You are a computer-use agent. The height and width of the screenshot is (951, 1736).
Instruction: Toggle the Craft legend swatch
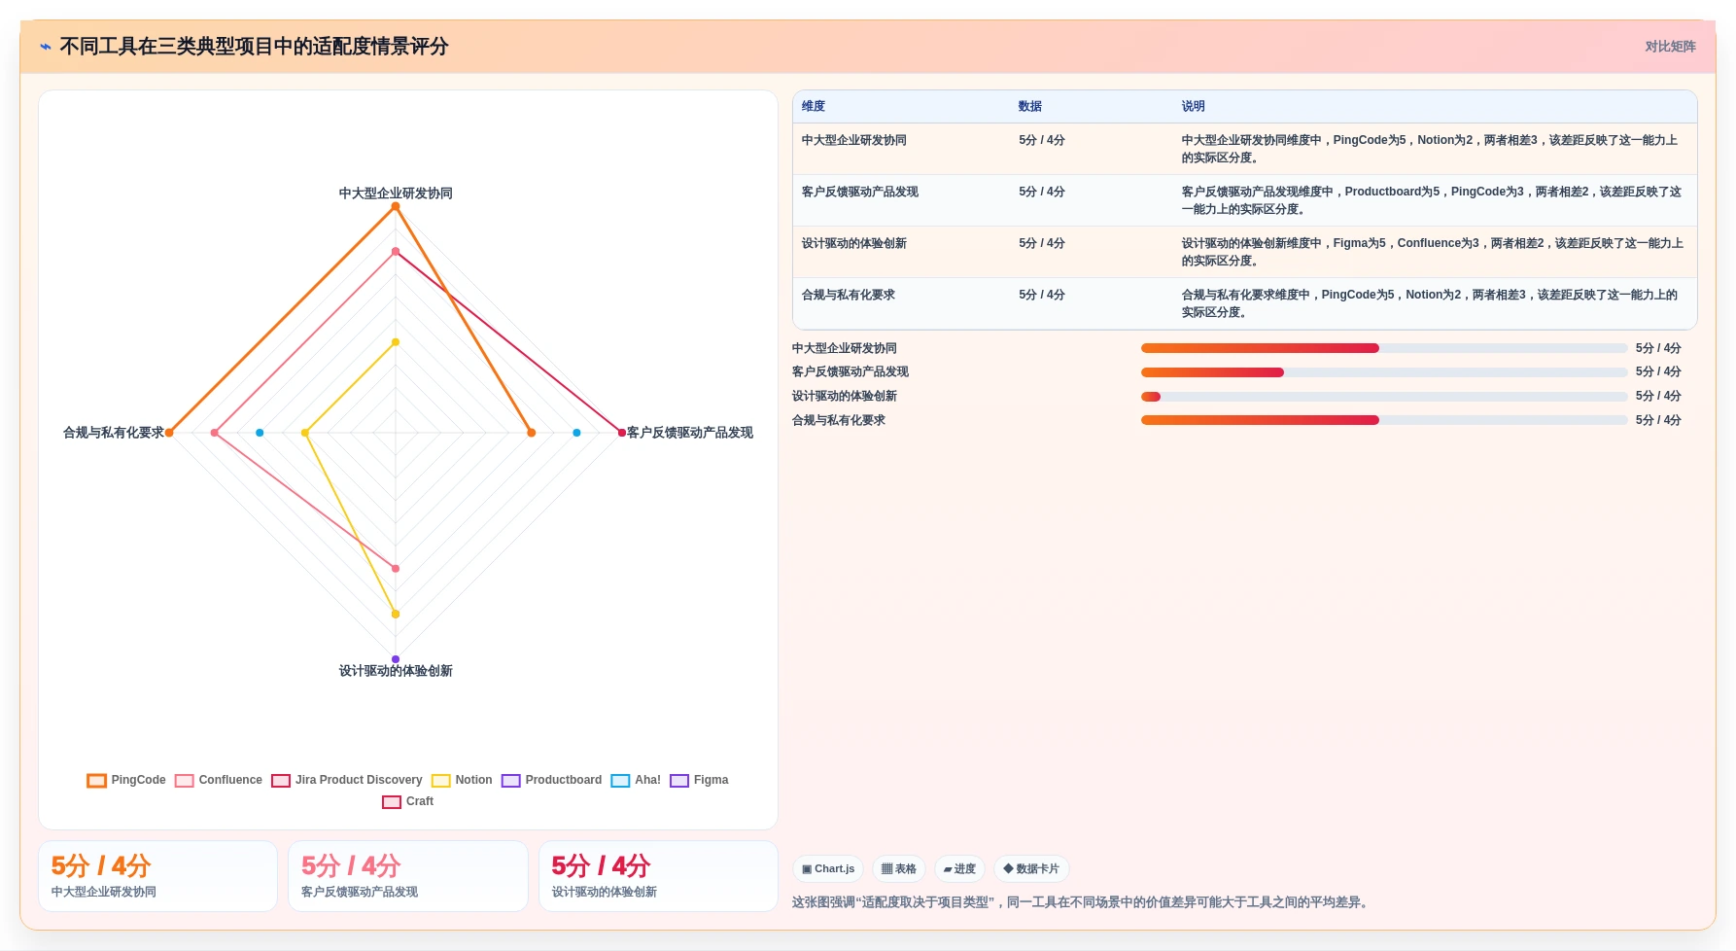pos(391,802)
